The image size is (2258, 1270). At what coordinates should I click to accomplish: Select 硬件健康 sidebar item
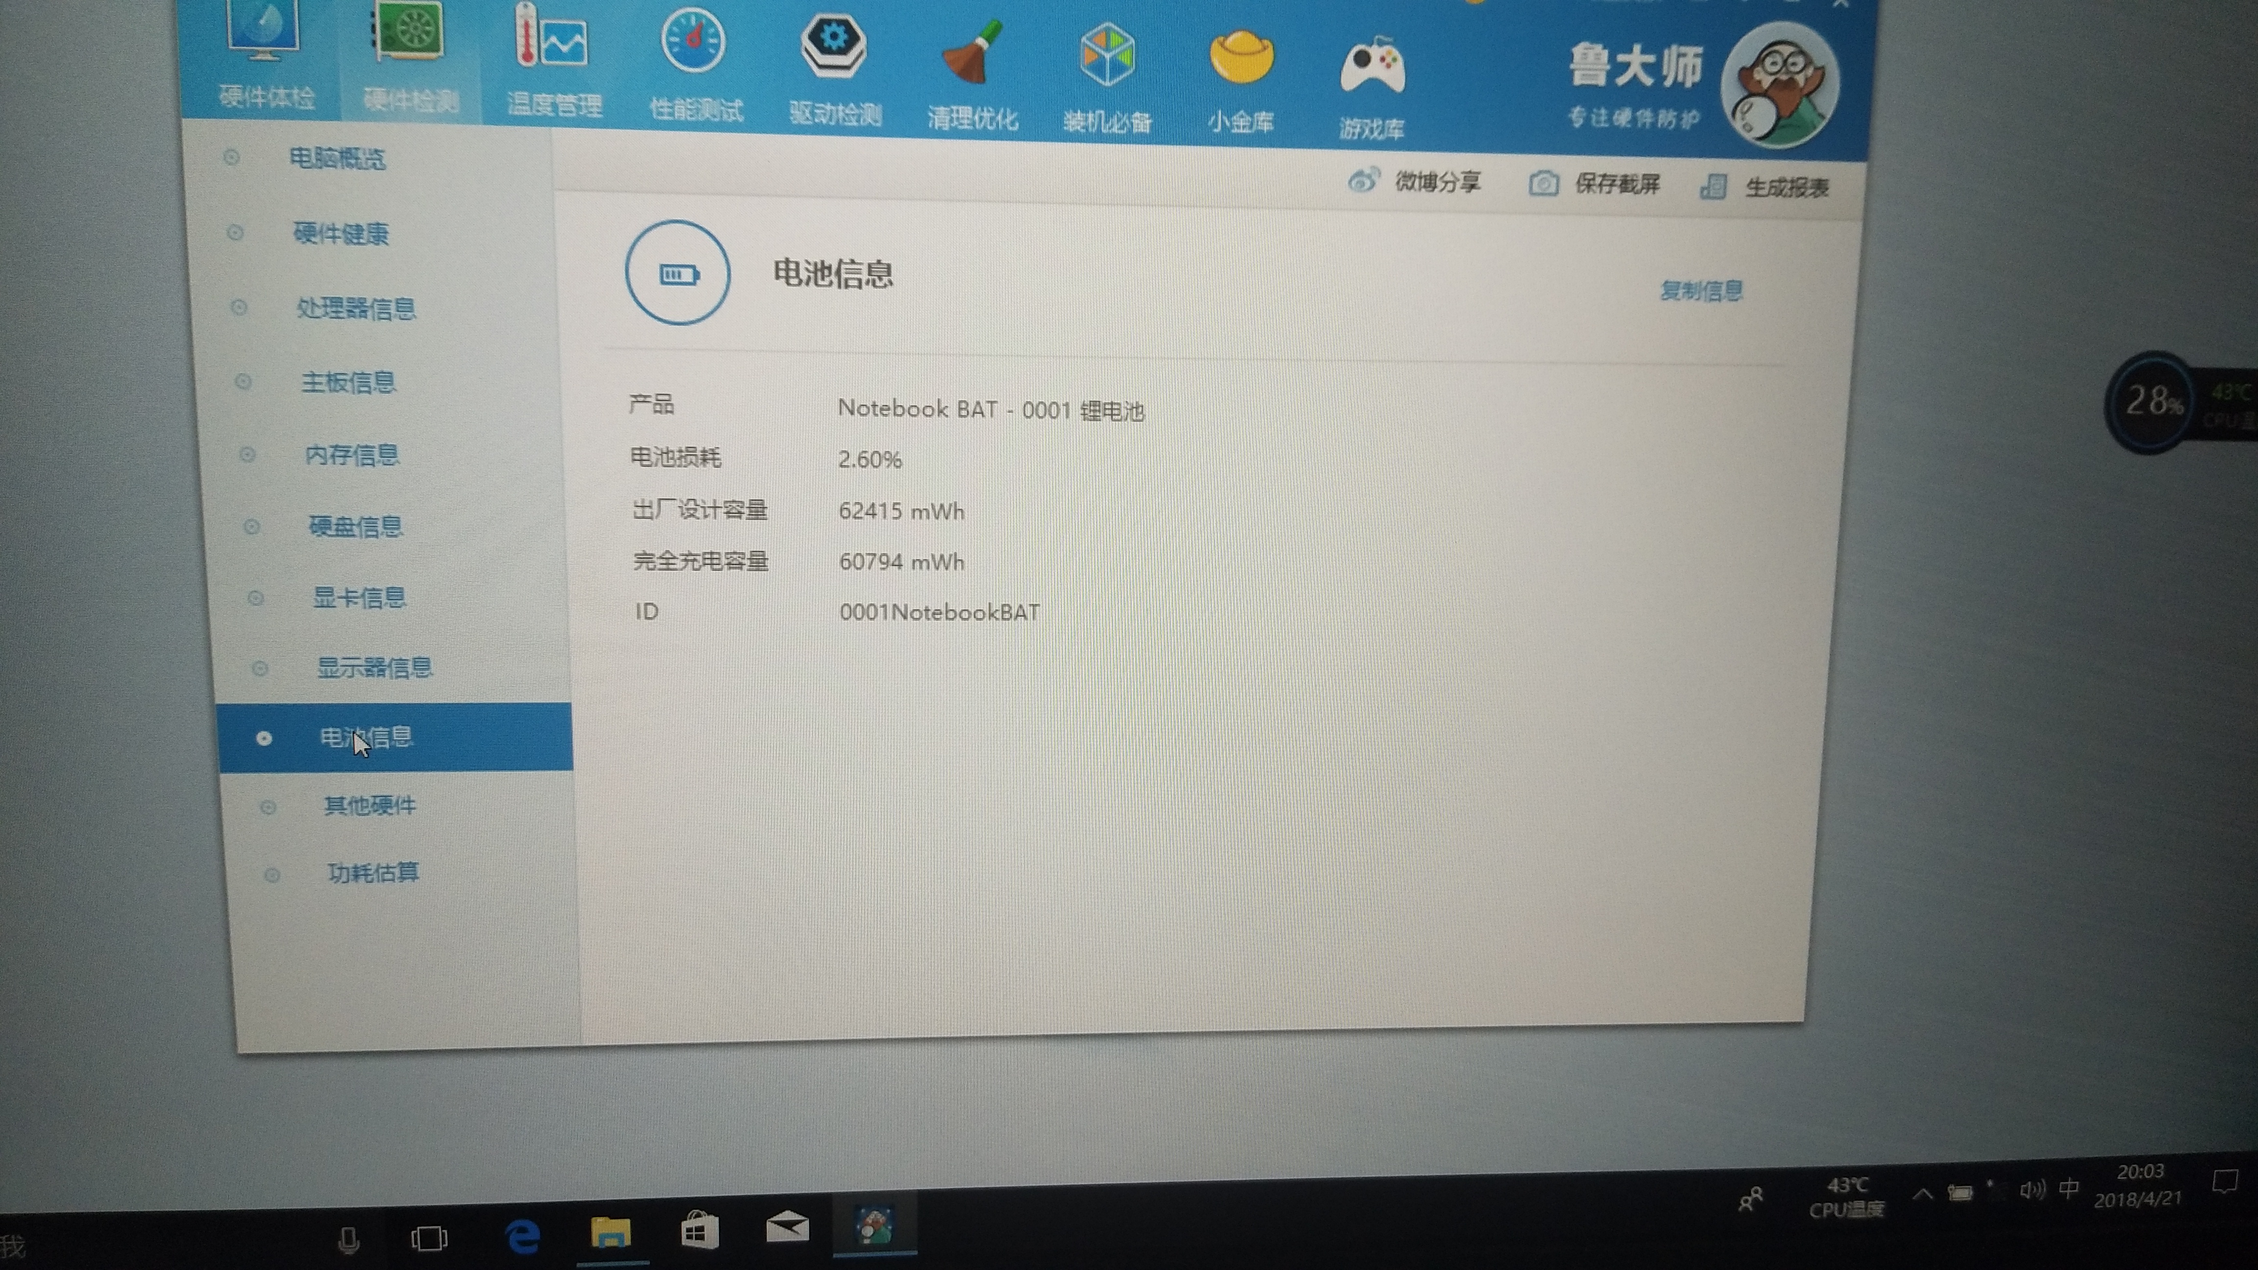coord(341,233)
